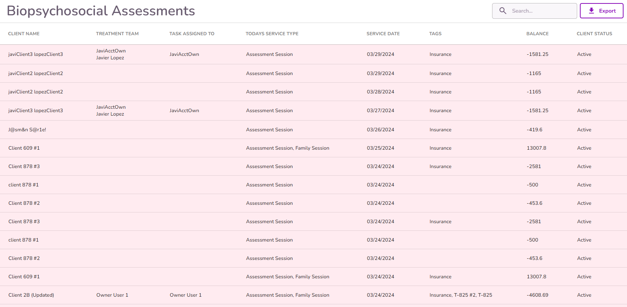Select service date 03/28/2024
The height and width of the screenshot is (307, 627).
click(381, 92)
